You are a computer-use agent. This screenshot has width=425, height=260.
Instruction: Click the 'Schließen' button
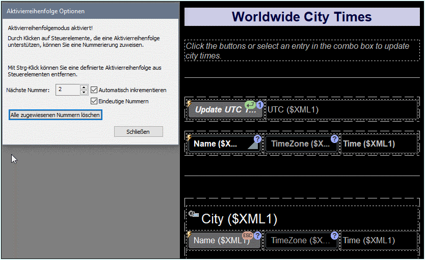[138, 132]
